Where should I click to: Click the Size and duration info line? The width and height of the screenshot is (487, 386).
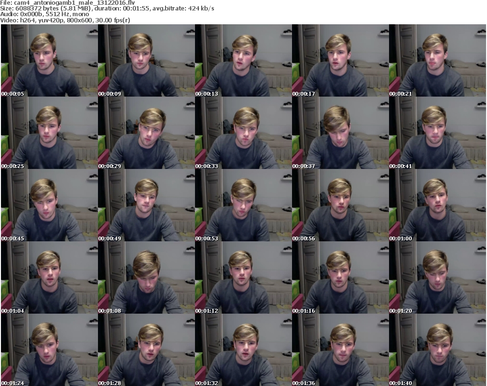click(x=107, y=9)
